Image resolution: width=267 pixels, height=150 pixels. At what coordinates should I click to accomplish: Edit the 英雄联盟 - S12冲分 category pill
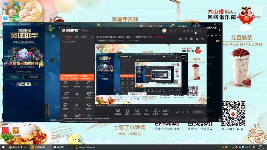pos(106,41)
